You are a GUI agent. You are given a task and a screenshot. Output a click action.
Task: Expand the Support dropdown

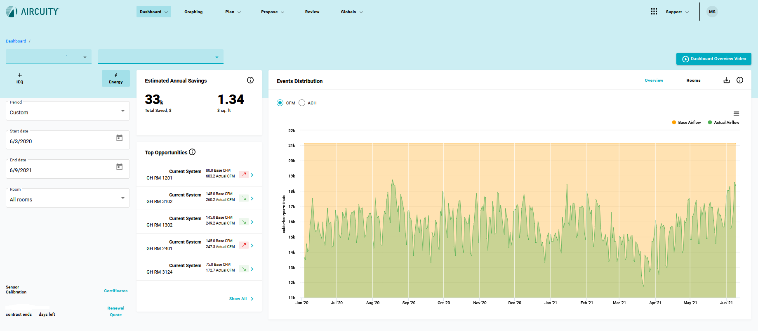pyautogui.click(x=677, y=12)
